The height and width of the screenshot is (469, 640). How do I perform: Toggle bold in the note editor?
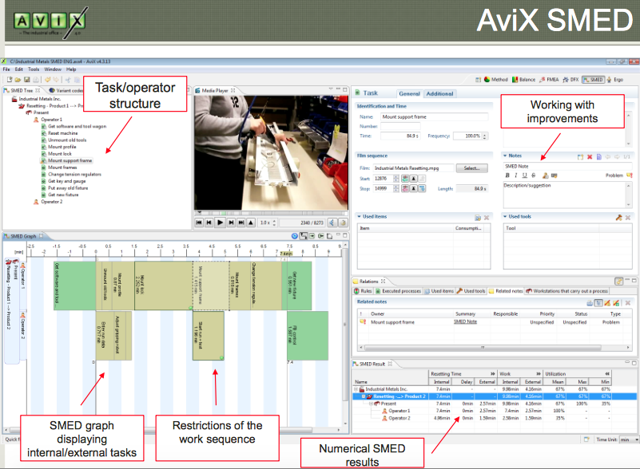click(x=507, y=175)
